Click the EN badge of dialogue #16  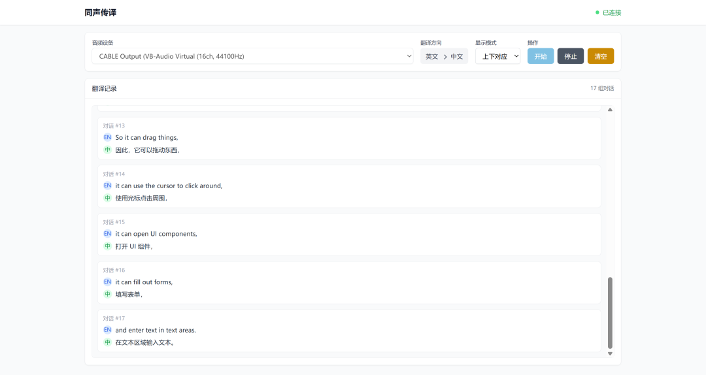(107, 282)
